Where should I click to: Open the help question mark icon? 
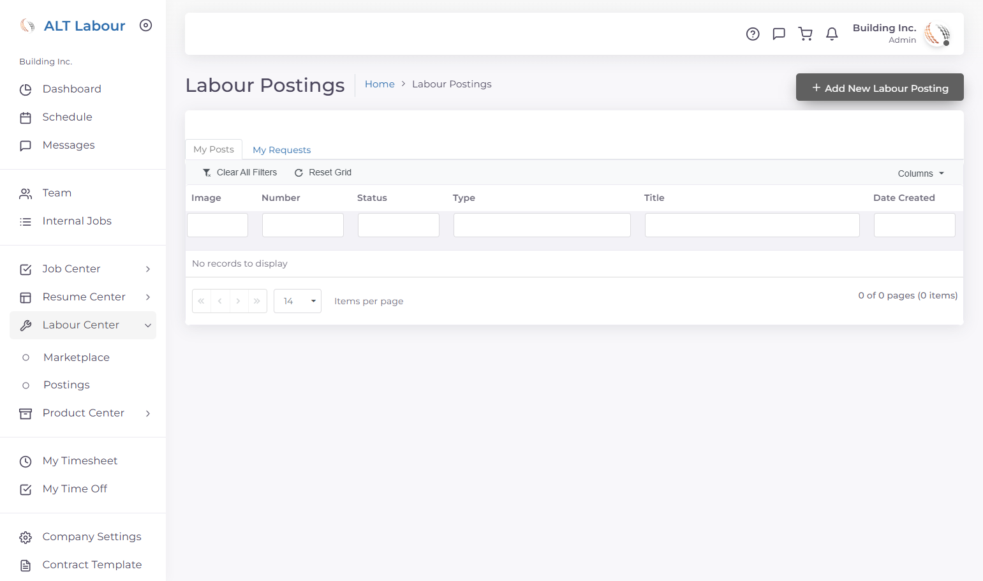[x=753, y=34]
